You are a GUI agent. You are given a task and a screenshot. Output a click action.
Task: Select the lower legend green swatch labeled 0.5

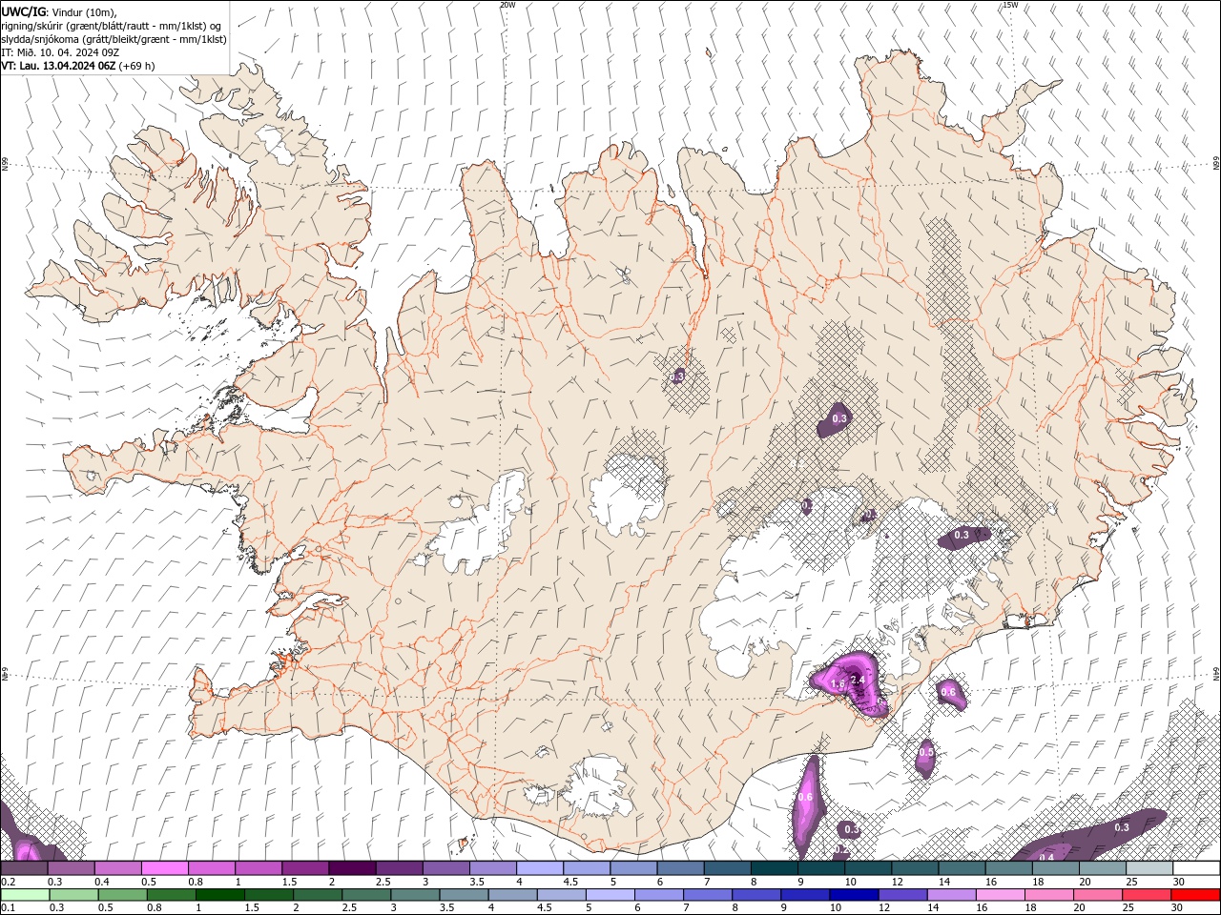point(123,895)
